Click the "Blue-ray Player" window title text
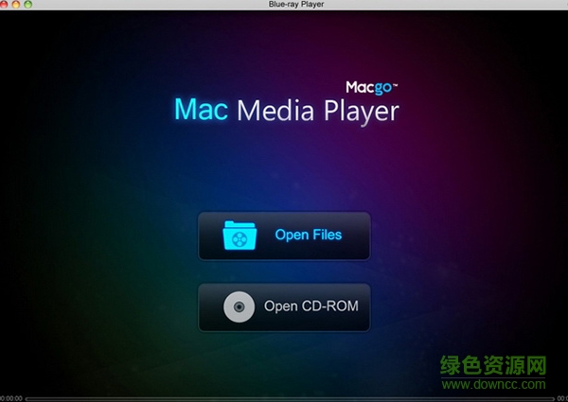Screen dimensions: 568x402 (283, 5)
